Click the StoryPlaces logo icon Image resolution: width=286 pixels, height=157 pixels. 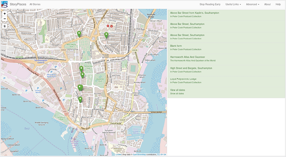pyautogui.click(x=5, y=4)
